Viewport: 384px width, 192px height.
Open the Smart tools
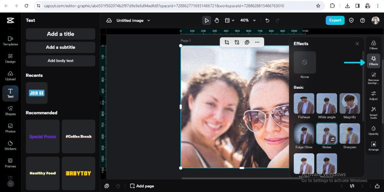click(x=374, y=113)
